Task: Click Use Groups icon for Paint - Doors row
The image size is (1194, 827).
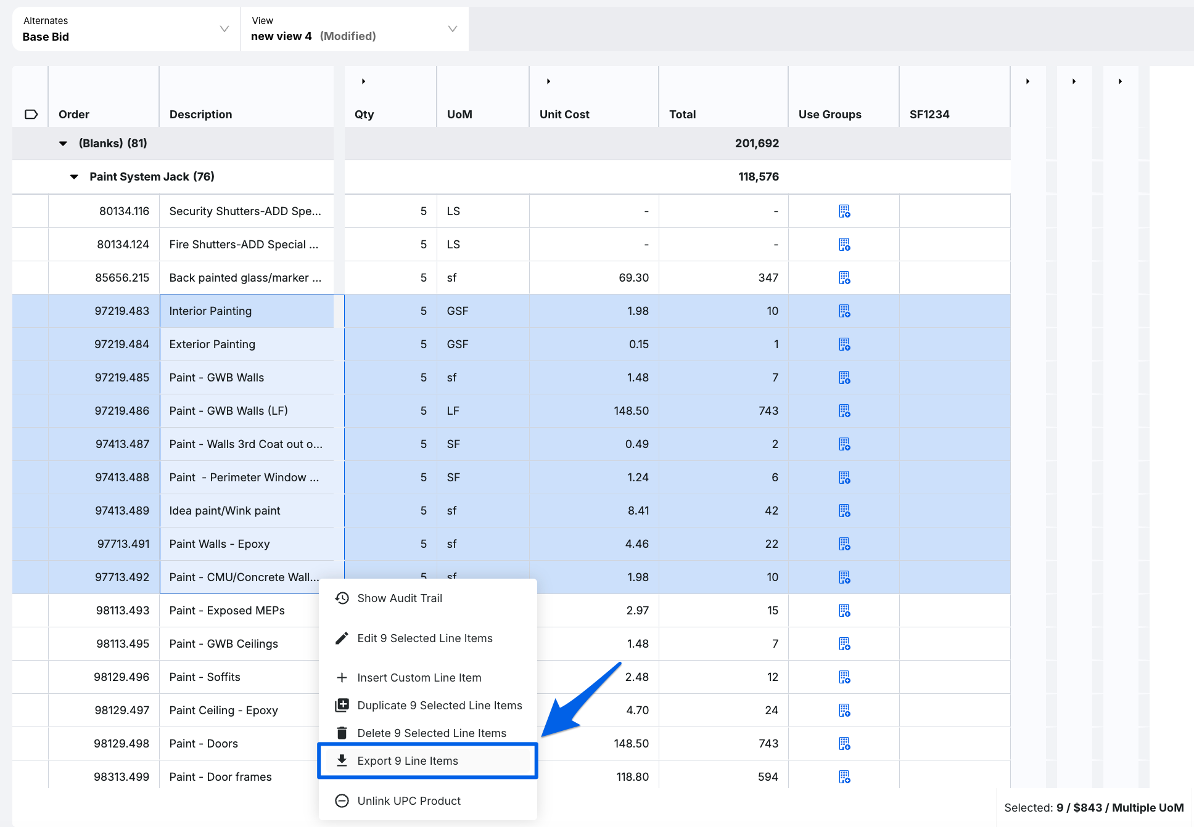Action: coord(844,744)
